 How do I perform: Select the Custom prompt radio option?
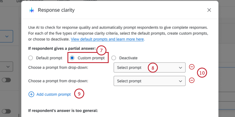72,58
